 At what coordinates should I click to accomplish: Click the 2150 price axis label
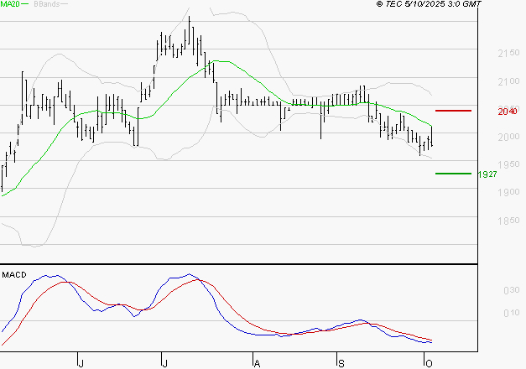[x=508, y=53]
